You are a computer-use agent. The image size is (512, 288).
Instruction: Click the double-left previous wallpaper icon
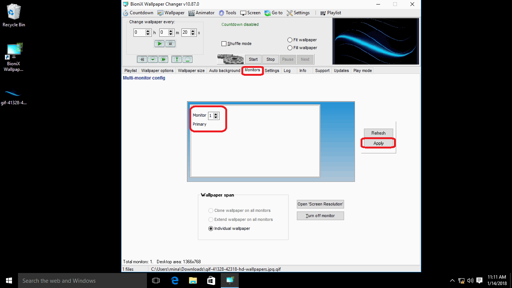tap(142, 59)
